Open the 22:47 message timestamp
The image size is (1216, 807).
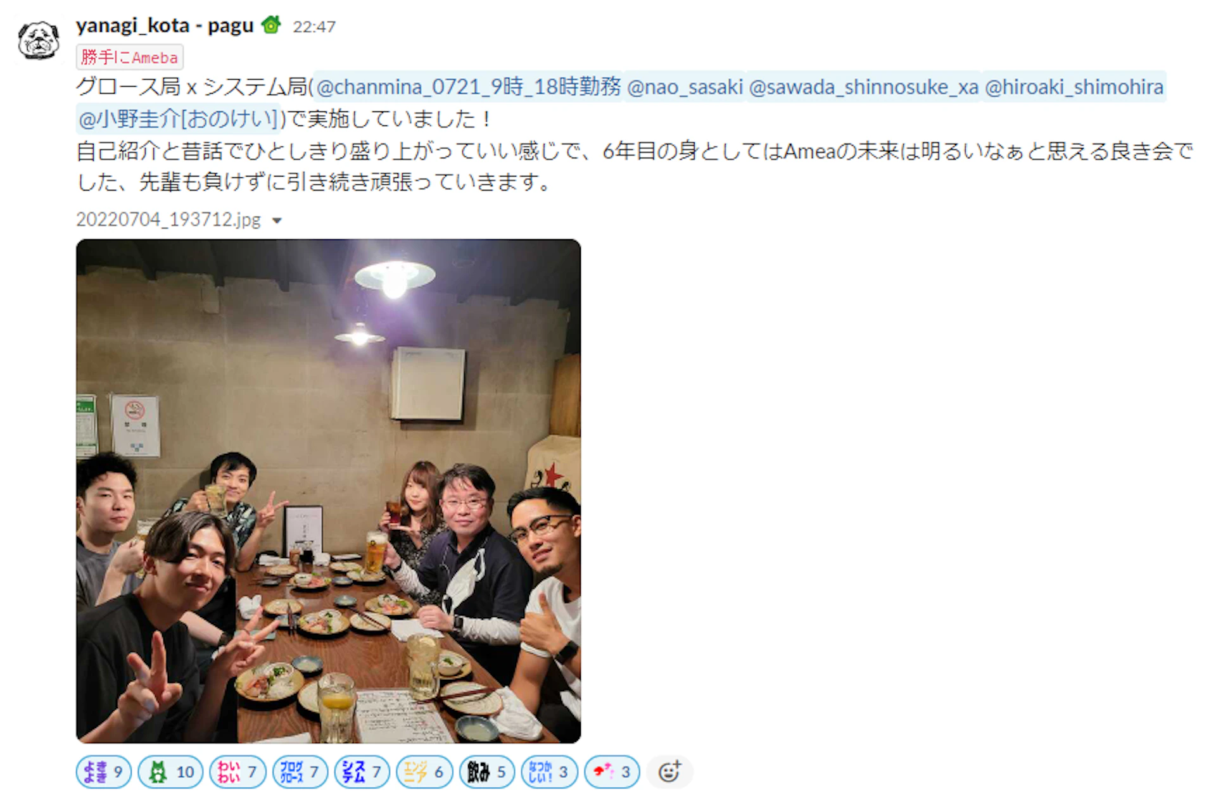[314, 27]
